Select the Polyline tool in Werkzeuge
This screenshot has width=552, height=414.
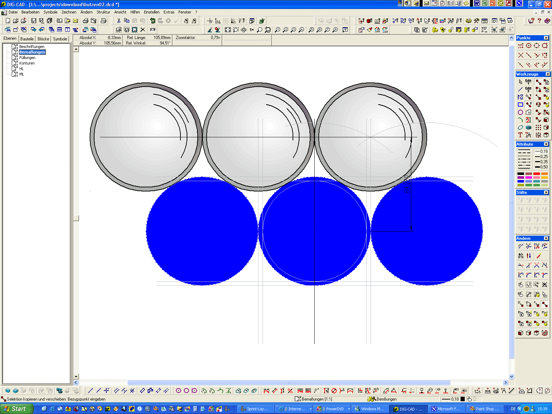coord(520,97)
